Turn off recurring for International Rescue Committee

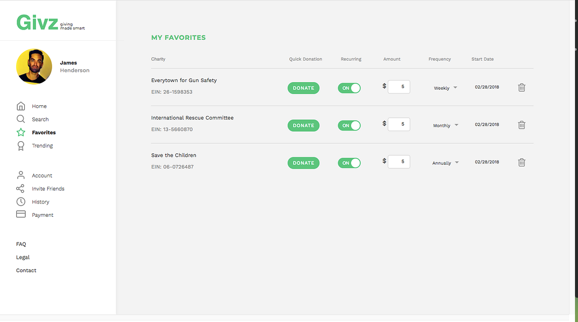point(349,126)
